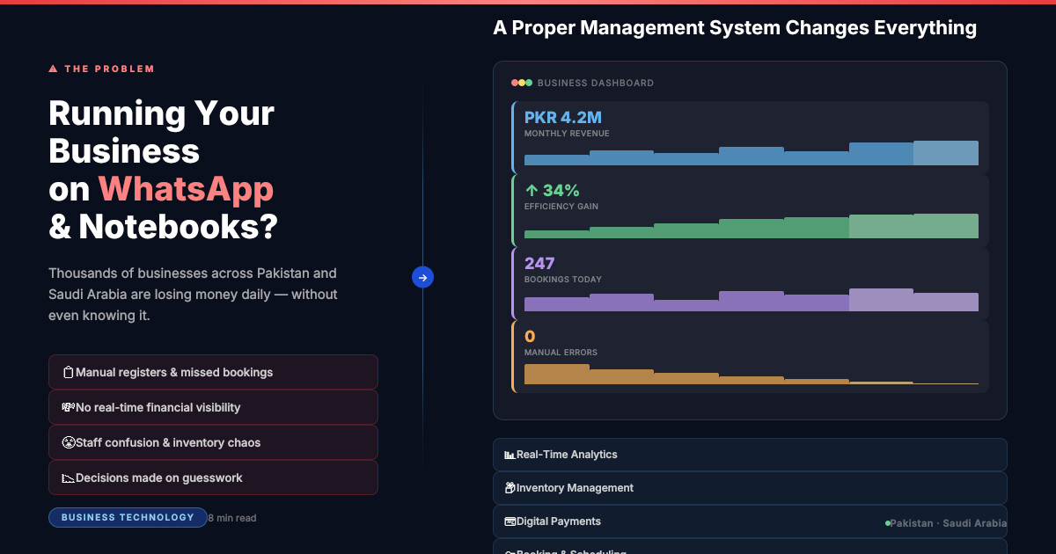1056x554 pixels.
Task: Click the 'MANUAL ERRORS' caption
Action: coord(561,353)
